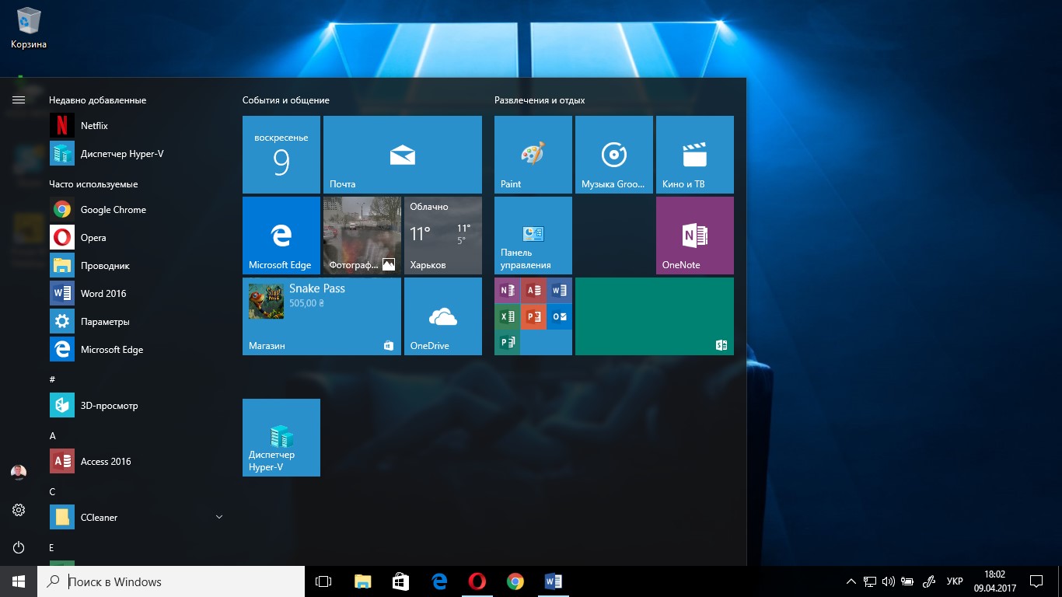The height and width of the screenshot is (597, 1062).
Task: Select the Развлечения и отдых group header
Action: pos(540,100)
